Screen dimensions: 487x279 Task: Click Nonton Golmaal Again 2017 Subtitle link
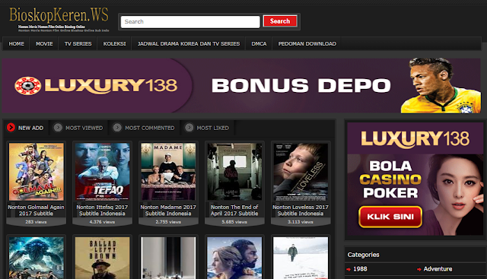coord(36,210)
